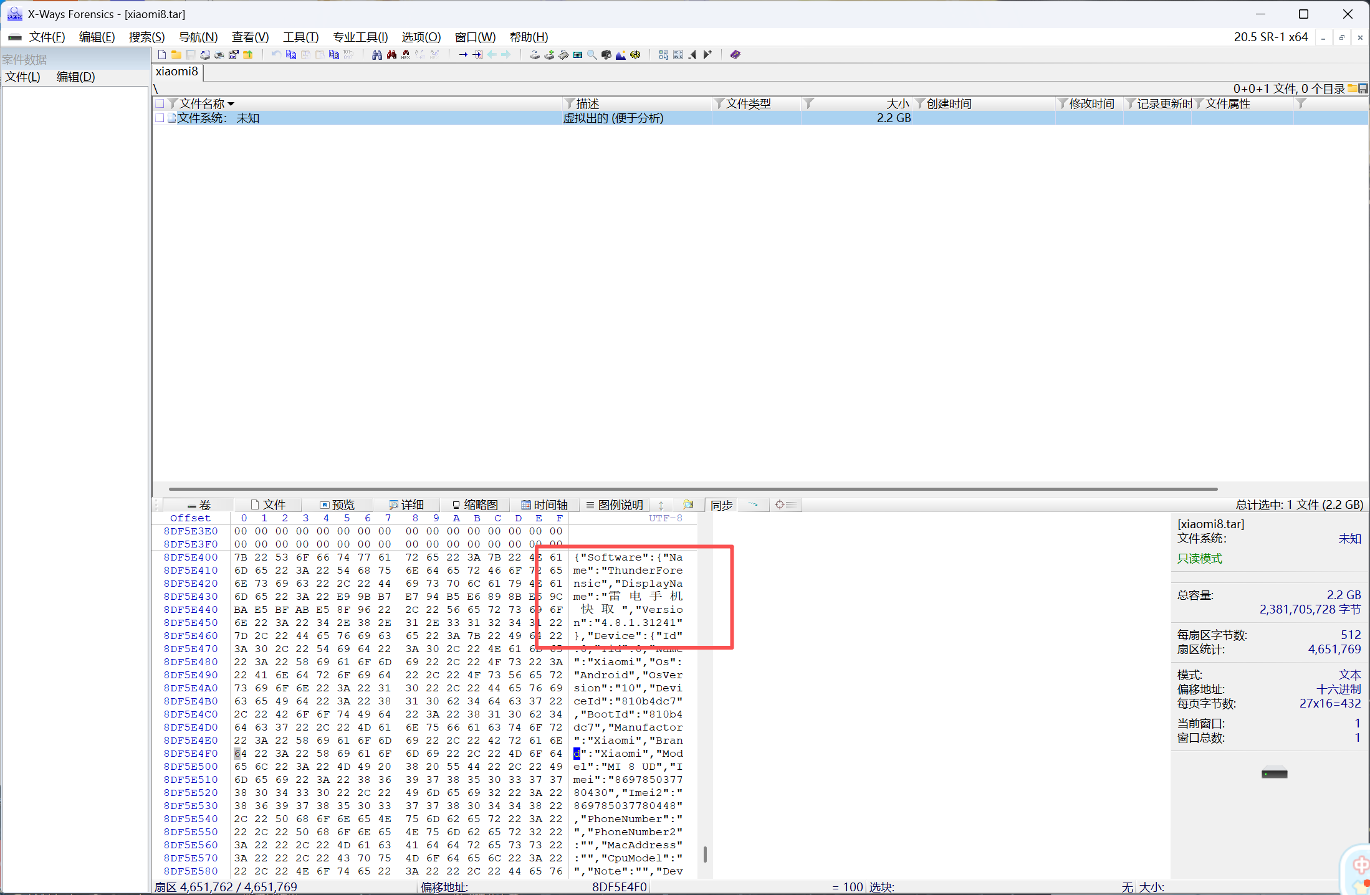
Task: Tick the checkbox for 文件系统: 未知 row
Action: tap(160, 118)
